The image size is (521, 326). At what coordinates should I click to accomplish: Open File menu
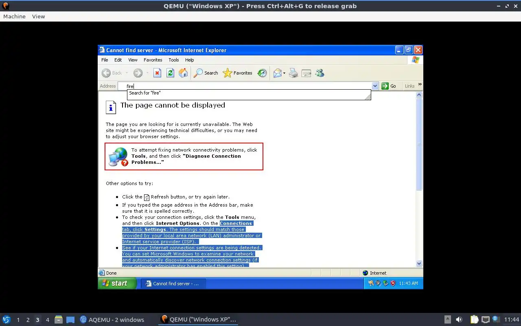point(105,60)
